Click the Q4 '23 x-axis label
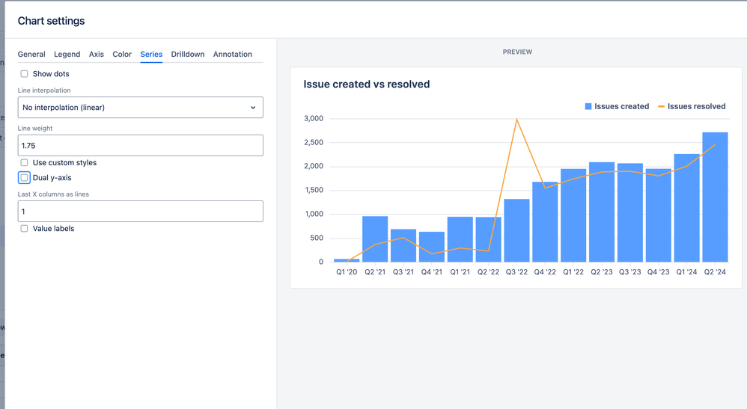The image size is (747, 409). (658, 272)
